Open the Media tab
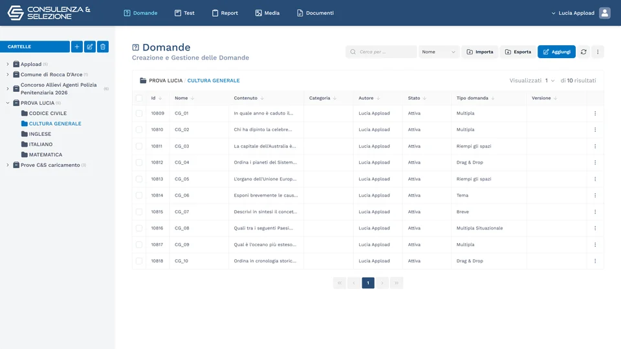Image resolution: width=621 pixels, height=349 pixels. pyautogui.click(x=267, y=13)
